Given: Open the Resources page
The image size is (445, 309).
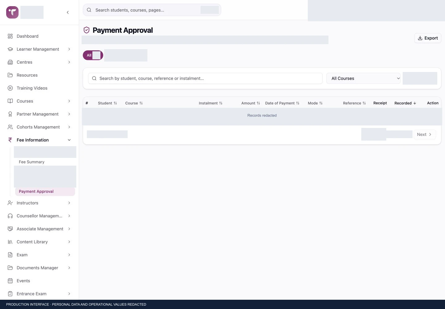Looking at the screenshot, I should [40, 75].
